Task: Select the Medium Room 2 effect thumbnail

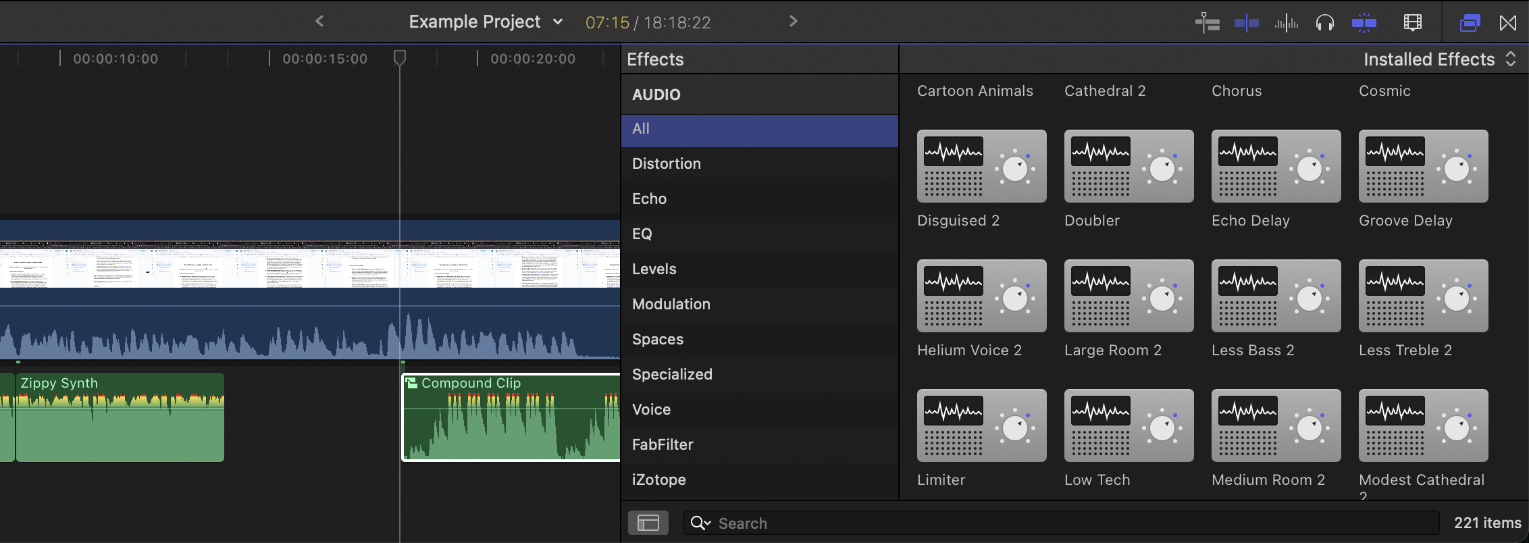Action: 1276,425
